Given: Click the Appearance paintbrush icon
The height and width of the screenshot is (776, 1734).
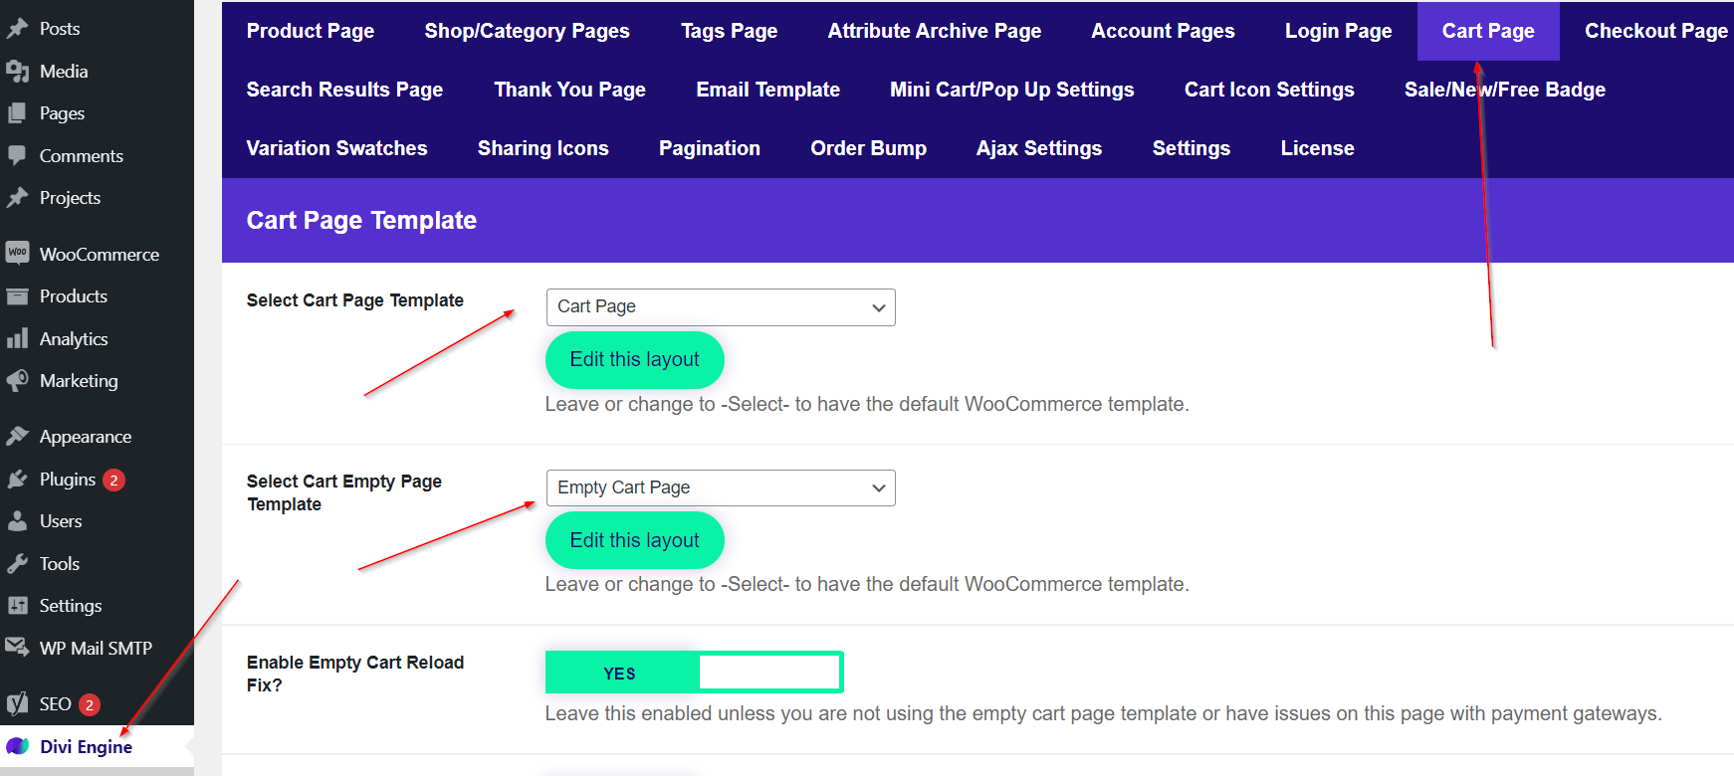Looking at the screenshot, I should pyautogui.click(x=17, y=437).
